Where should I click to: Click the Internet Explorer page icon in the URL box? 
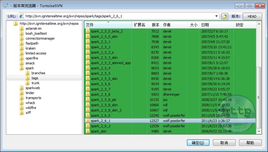point(21,16)
